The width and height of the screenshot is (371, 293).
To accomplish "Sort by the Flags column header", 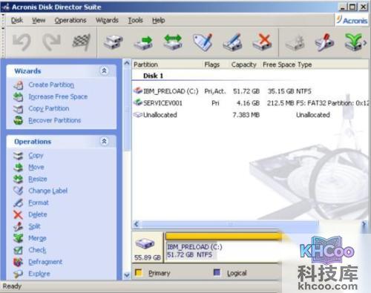I will [x=212, y=65].
